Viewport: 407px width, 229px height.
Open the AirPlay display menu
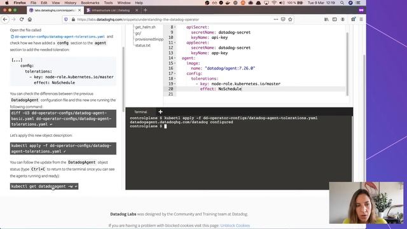[x=266, y=3]
